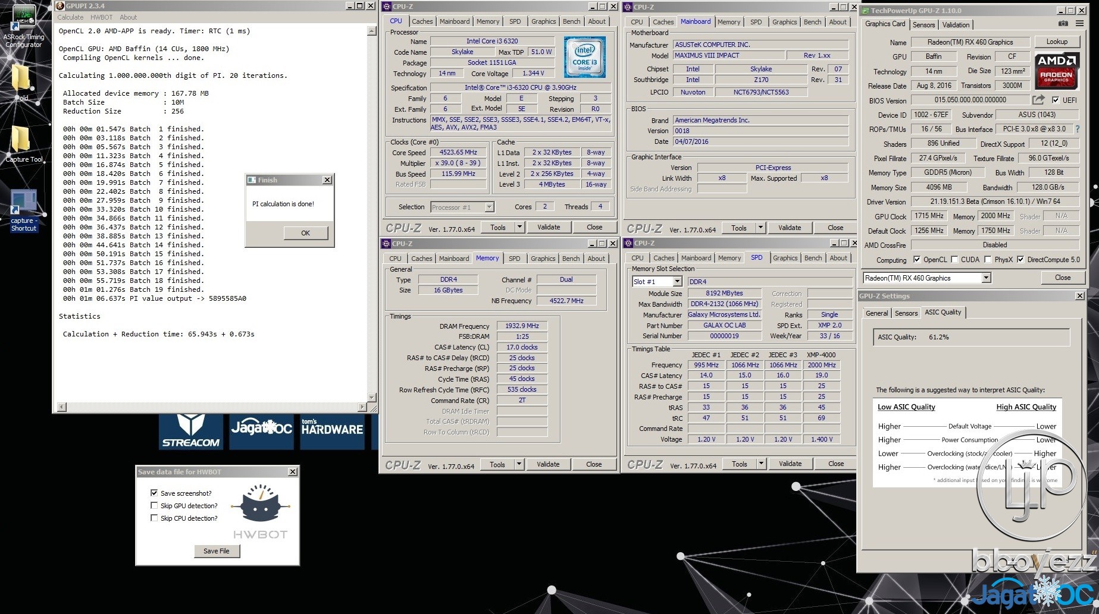The width and height of the screenshot is (1099, 614).
Task: Click the GPU Clock 1715 MHz value
Action: [x=929, y=216]
